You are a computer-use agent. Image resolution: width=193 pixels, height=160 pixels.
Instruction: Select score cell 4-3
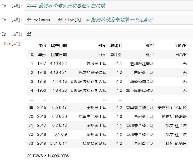click(x=119, y=117)
